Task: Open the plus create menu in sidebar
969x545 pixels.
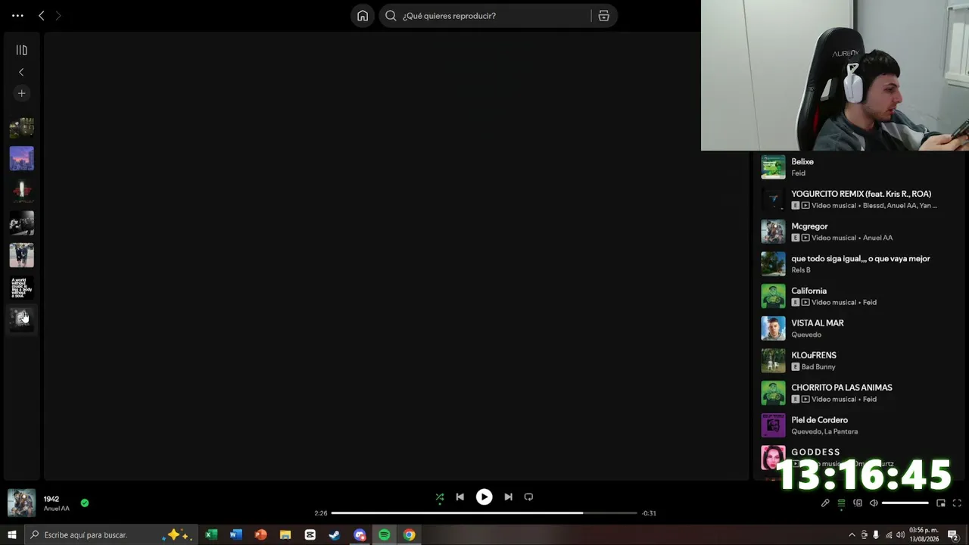Action: [21, 93]
